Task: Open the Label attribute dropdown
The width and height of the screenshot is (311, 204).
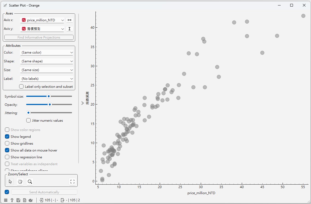Action: pyautogui.click(x=47, y=79)
